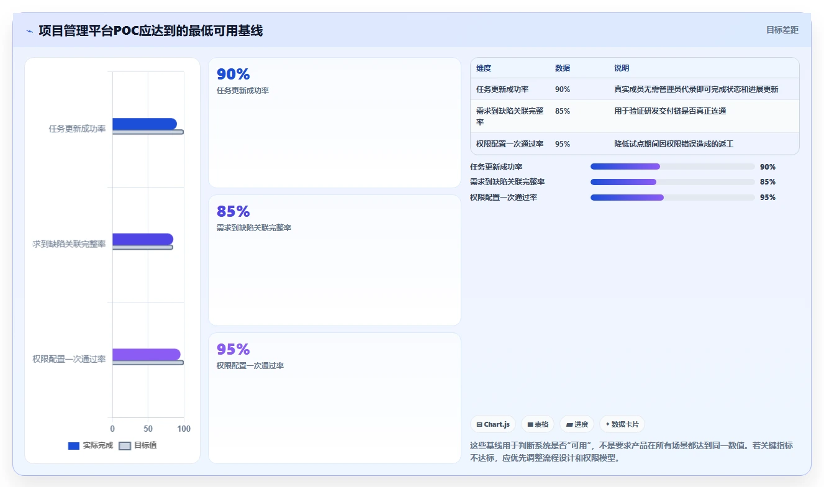
Task: Click description 降低试点期间因权限错误造成的返工
Action: click(674, 144)
